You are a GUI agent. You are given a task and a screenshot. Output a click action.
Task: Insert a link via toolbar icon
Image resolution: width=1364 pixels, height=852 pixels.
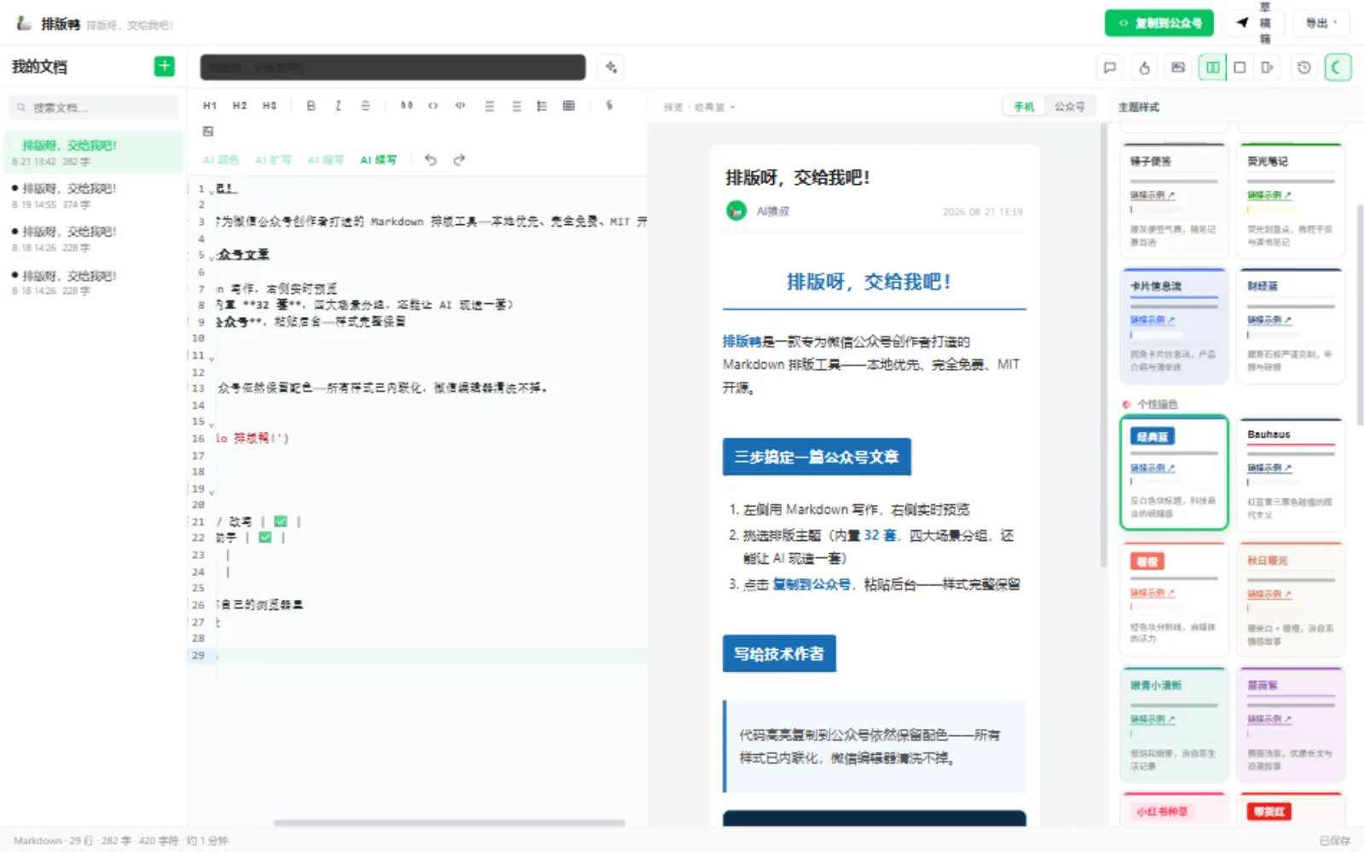[609, 106]
